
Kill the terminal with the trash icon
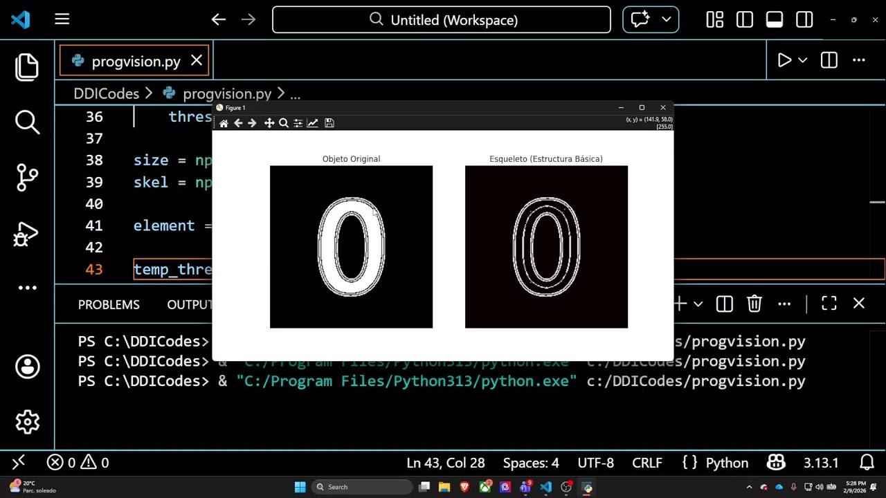754,304
